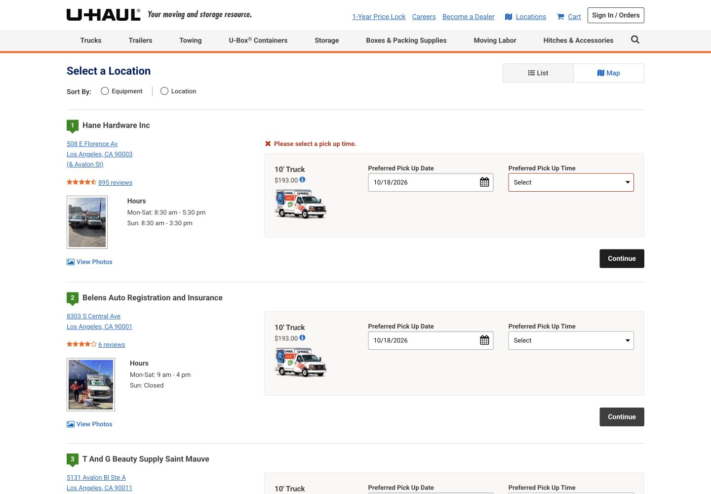This screenshot has width=711, height=494.
Task: Open Boxes & Packing Supplies menu
Action: coord(406,41)
